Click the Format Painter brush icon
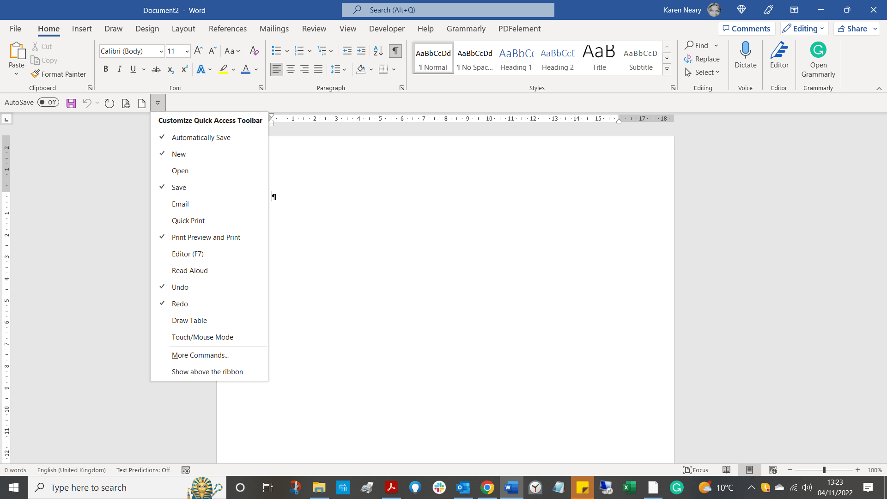Image resolution: width=887 pixels, height=499 pixels. coord(35,74)
